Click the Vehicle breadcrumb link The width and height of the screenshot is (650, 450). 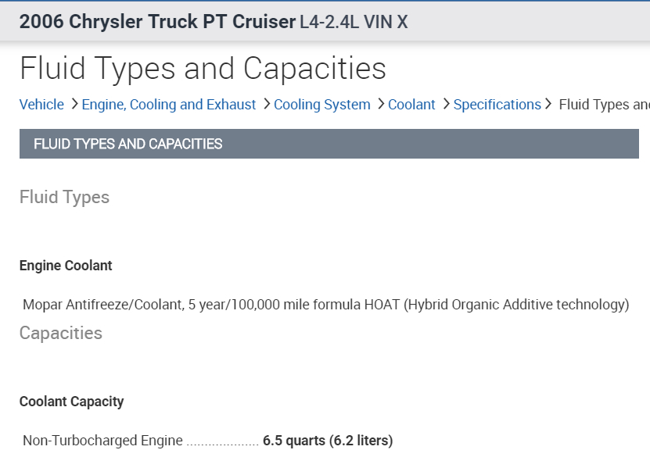click(x=41, y=105)
